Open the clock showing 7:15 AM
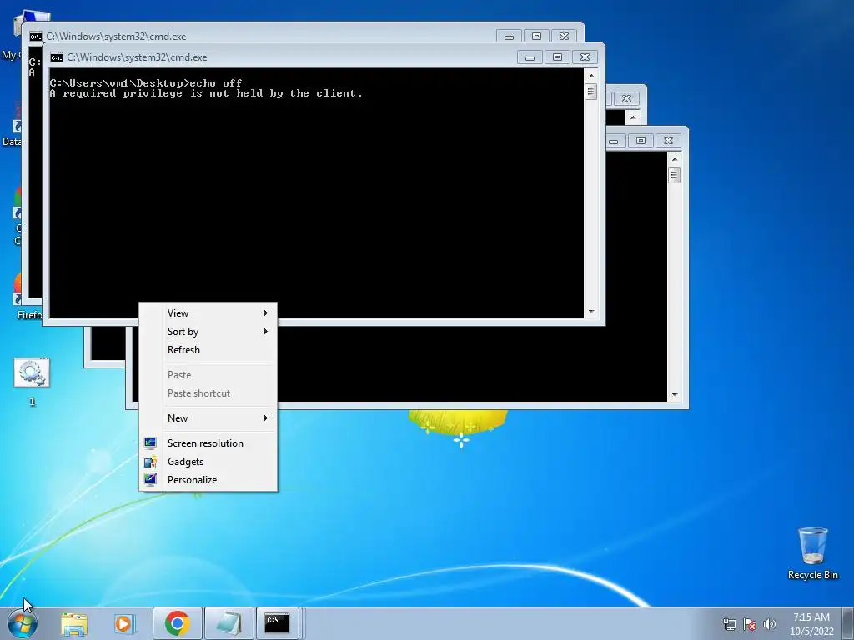854x640 pixels. coord(811,624)
